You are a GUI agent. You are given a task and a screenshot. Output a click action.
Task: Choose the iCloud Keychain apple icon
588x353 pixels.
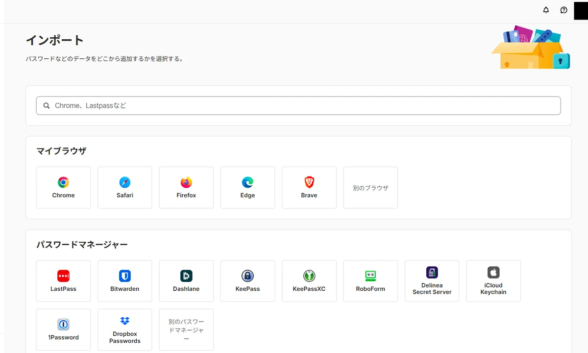click(x=493, y=273)
